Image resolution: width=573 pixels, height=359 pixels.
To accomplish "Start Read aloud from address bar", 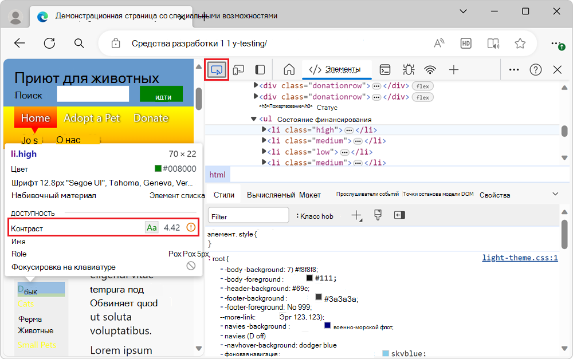I will tap(439, 43).
